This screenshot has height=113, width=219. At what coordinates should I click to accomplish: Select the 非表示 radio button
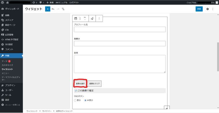pos(85,100)
